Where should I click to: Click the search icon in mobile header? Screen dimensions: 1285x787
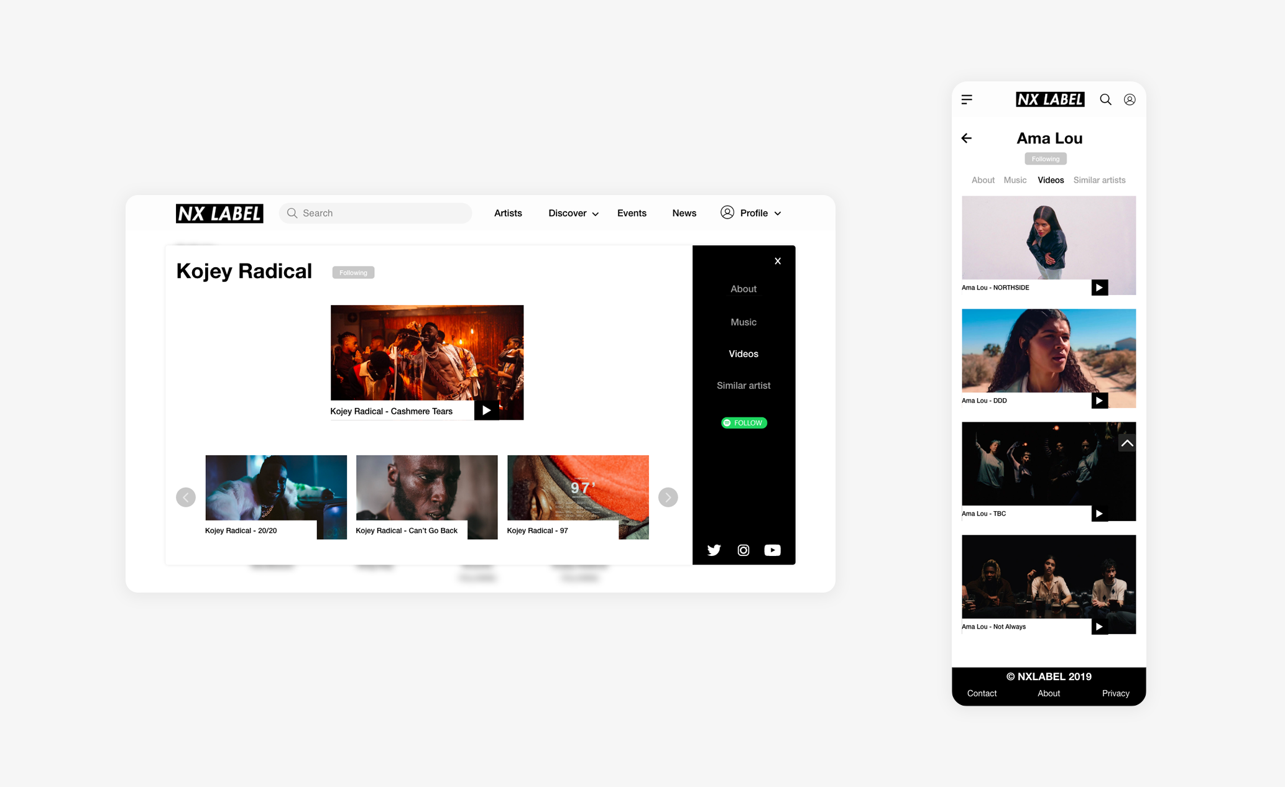(1106, 99)
